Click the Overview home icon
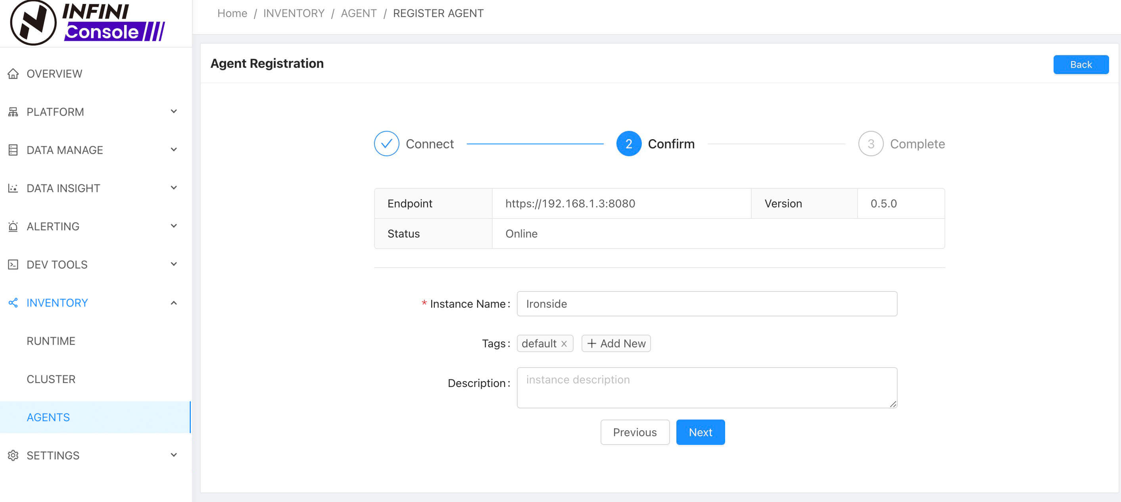The width and height of the screenshot is (1121, 502). point(13,73)
